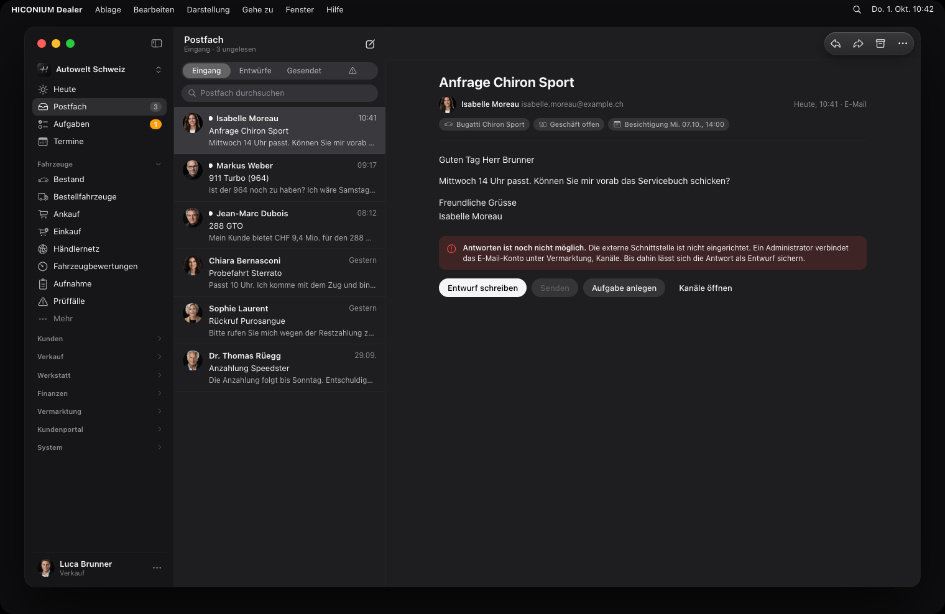This screenshot has width=945, height=614.
Task: Forward the message with the arrow icon
Action: (x=858, y=44)
